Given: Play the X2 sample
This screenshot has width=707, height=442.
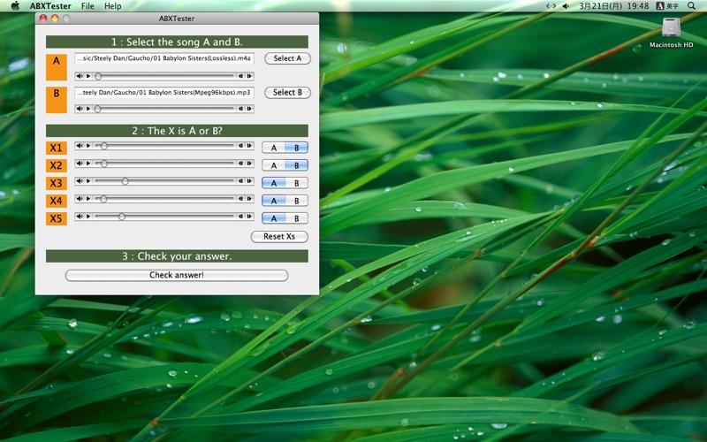Looking at the screenshot, I should 88,164.
